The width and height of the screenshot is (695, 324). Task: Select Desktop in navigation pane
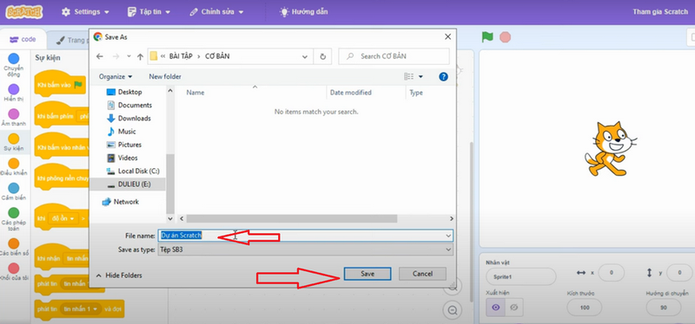click(x=124, y=92)
